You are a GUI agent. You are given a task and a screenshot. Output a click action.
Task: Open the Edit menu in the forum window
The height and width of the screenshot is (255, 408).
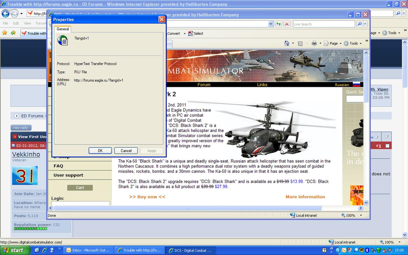tap(16, 23)
